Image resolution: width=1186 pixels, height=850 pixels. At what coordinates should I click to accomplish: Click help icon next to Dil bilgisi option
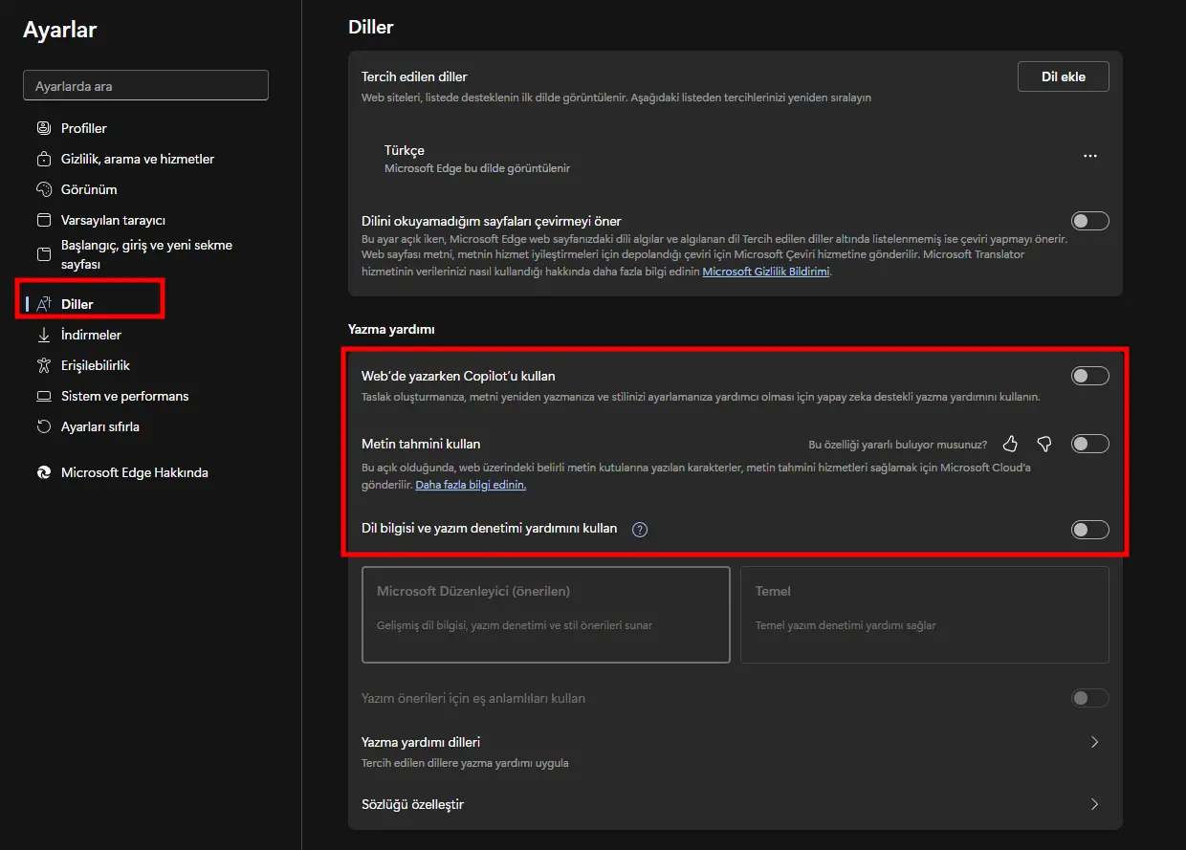pyautogui.click(x=640, y=529)
